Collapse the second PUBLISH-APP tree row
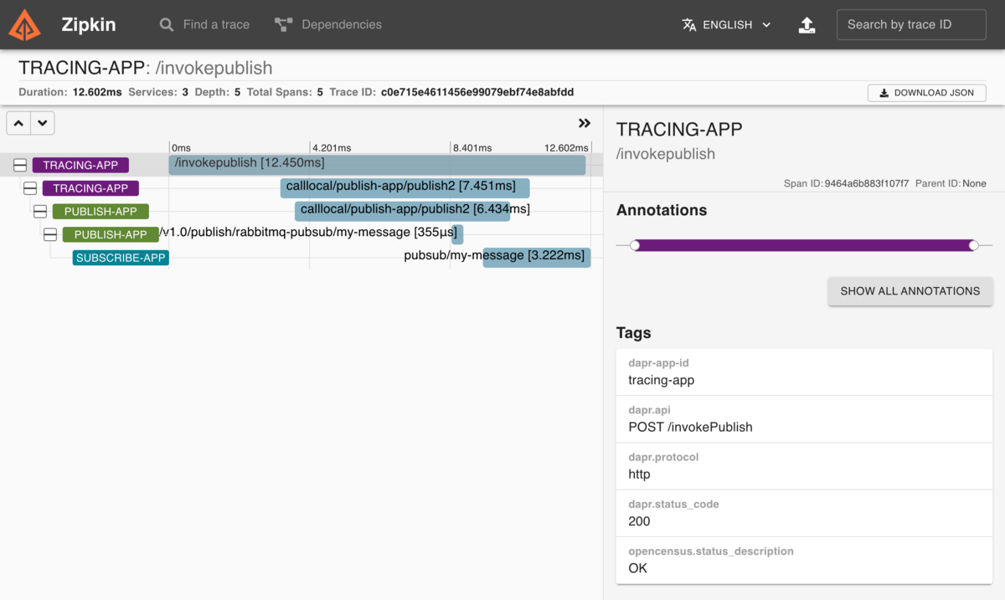Screen dimensions: 1005x600 [x=50, y=235]
